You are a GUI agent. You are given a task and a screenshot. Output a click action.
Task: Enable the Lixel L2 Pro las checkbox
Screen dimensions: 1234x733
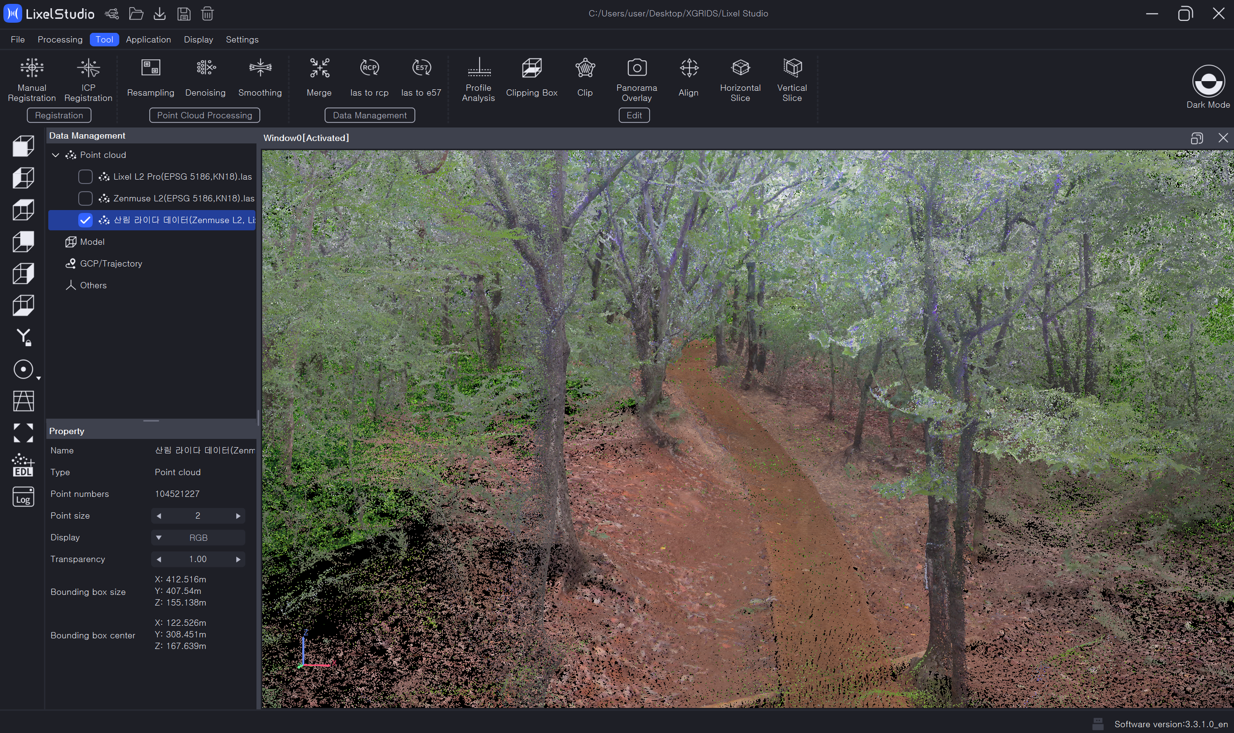tap(85, 176)
